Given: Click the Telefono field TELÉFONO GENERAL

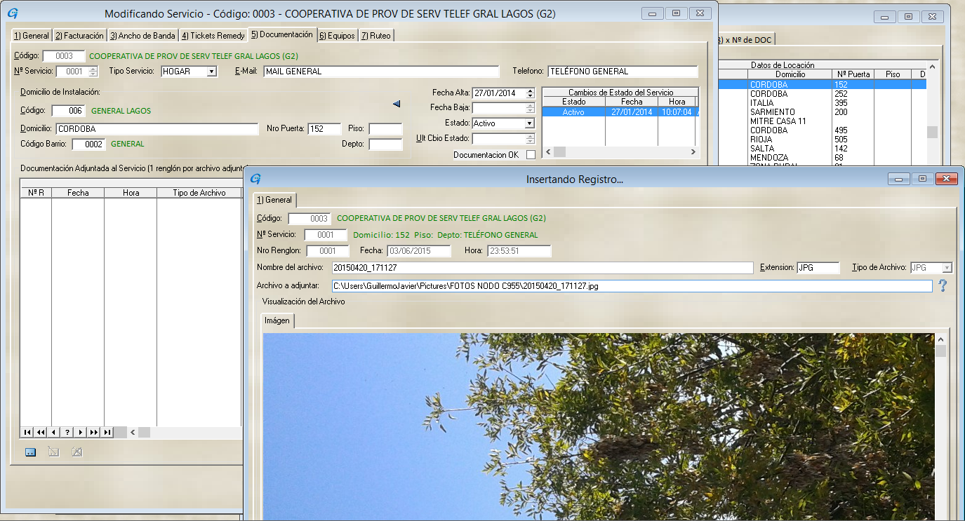Looking at the screenshot, I should 623,72.
